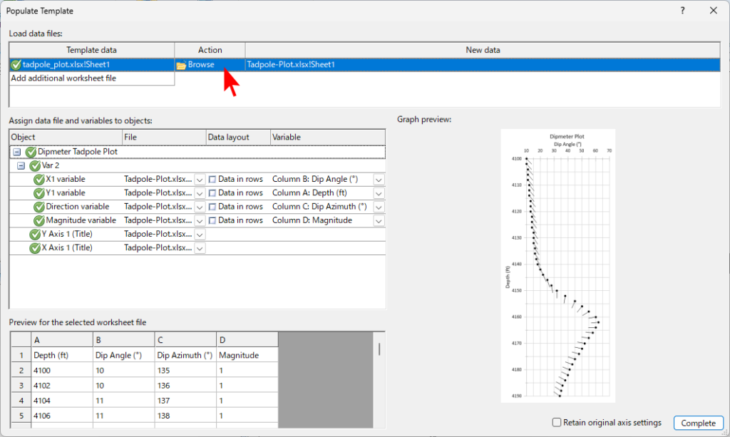Open the dialog help question mark
The image size is (730, 437).
click(682, 11)
